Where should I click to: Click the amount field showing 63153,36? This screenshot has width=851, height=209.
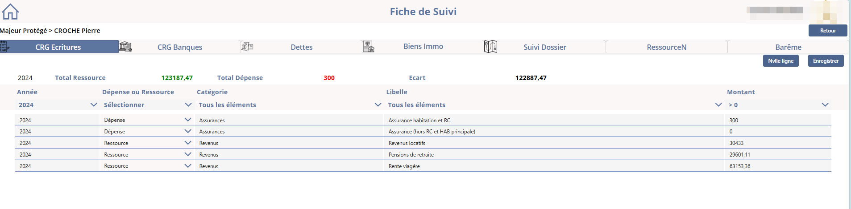pos(778,166)
